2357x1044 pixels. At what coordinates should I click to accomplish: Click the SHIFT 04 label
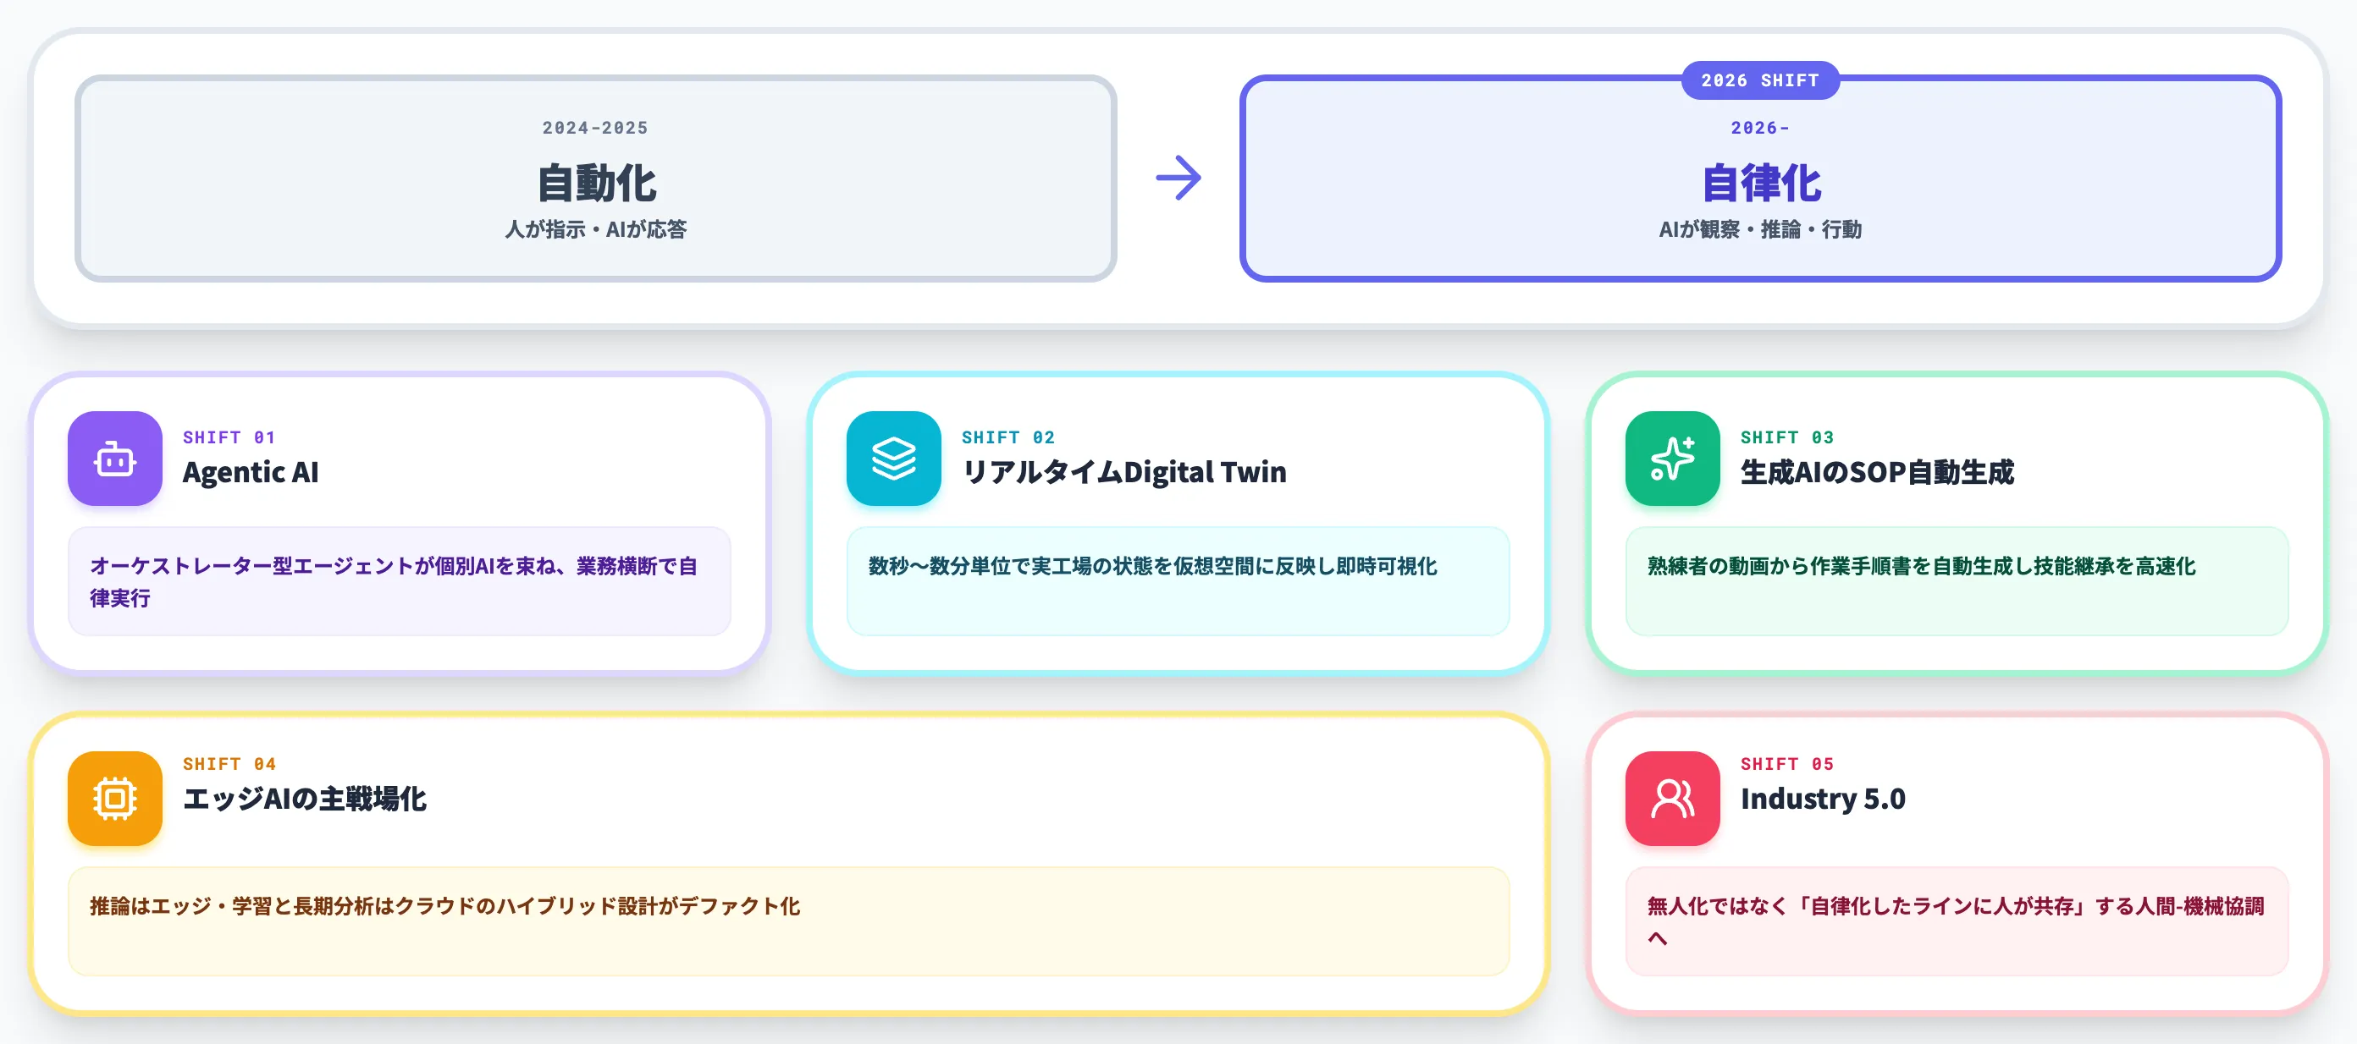click(229, 763)
